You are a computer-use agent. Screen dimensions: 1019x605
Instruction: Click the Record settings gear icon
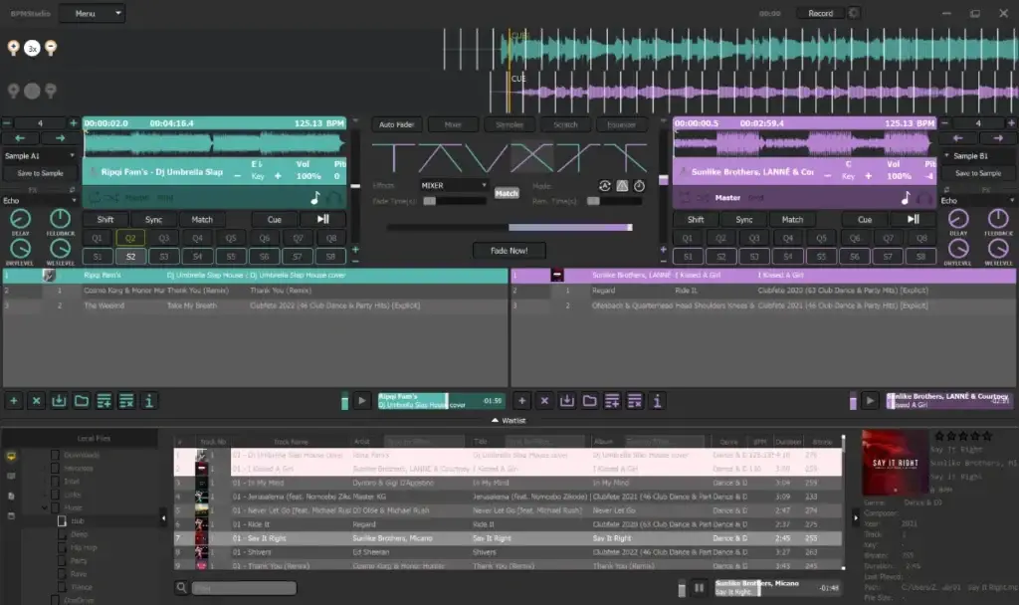(853, 13)
